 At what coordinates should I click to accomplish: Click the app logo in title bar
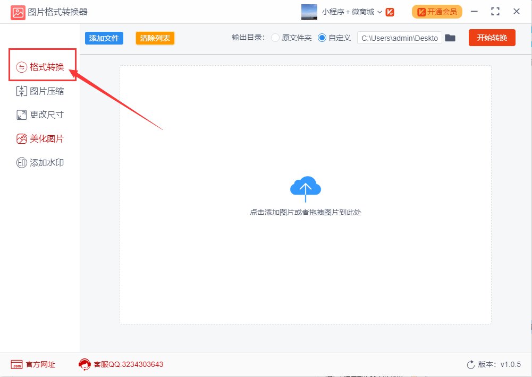pos(18,11)
